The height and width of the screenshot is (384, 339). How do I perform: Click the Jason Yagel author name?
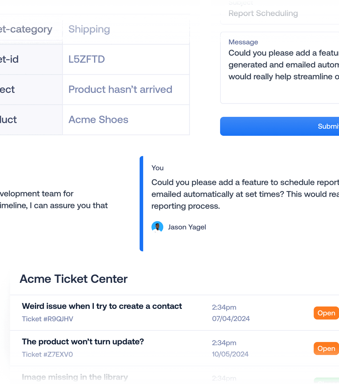(x=187, y=227)
